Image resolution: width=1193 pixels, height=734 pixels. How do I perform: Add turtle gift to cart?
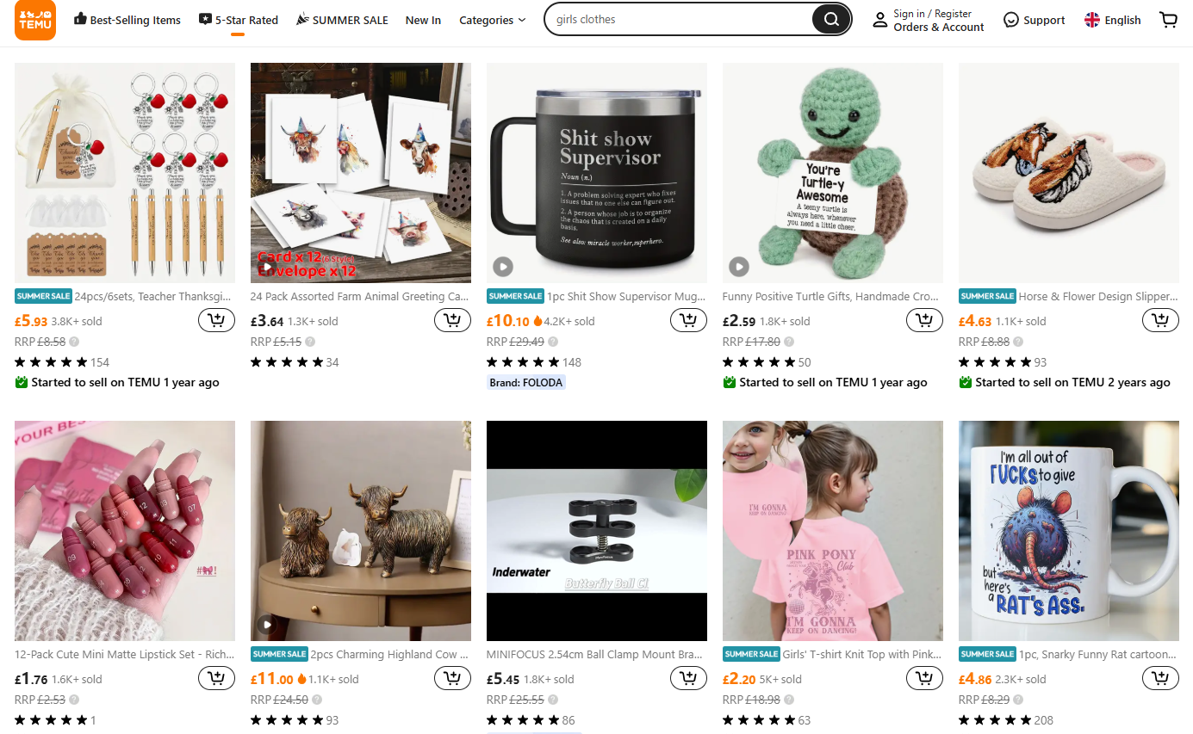924,321
